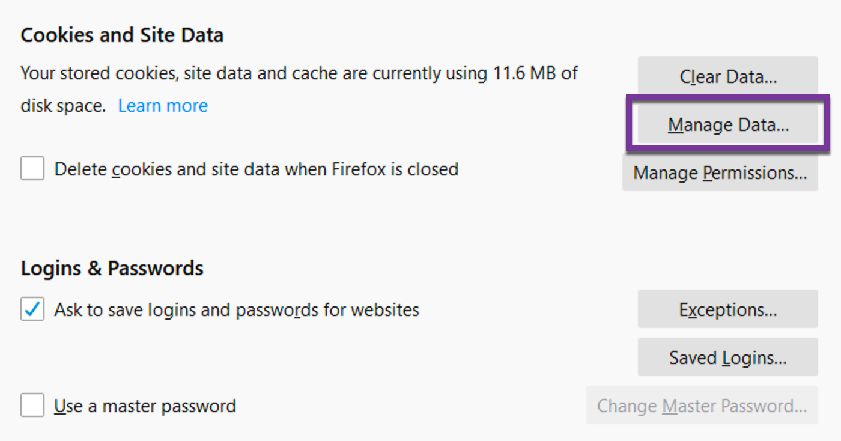View Saved Logins
The width and height of the screenshot is (841, 441).
[x=727, y=358]
